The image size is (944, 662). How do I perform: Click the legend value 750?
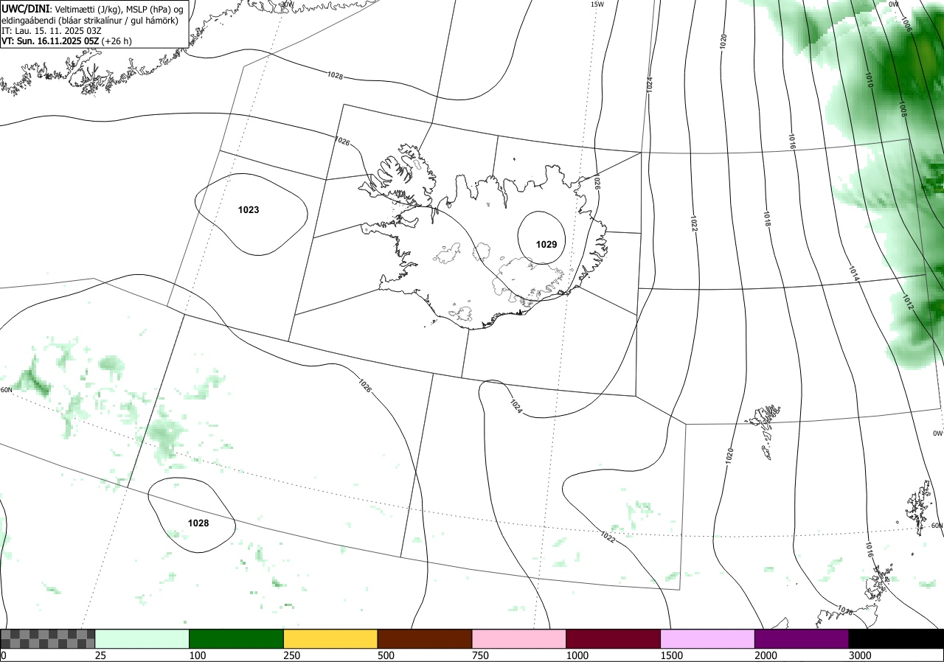point(480,655)
